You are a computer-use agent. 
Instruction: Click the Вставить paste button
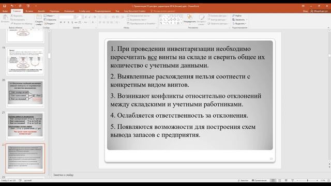(5, 19)
